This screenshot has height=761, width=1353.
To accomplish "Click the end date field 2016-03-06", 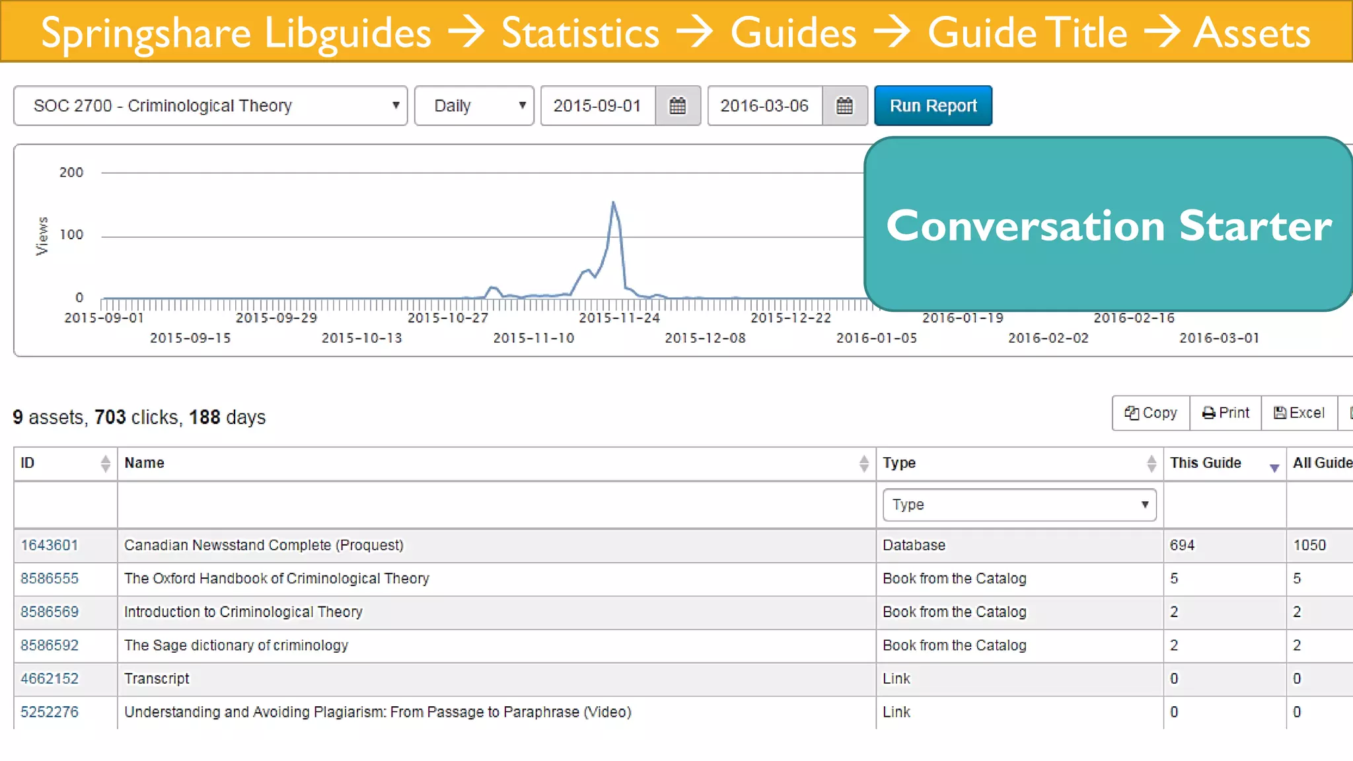I will click(765, 106).
